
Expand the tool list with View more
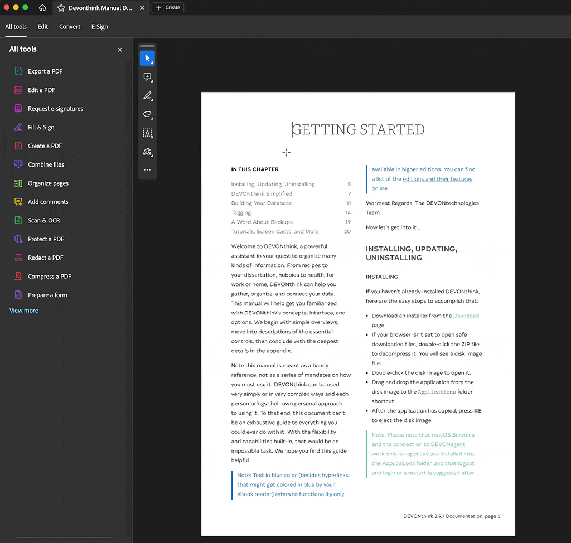(x=24, y=311)
